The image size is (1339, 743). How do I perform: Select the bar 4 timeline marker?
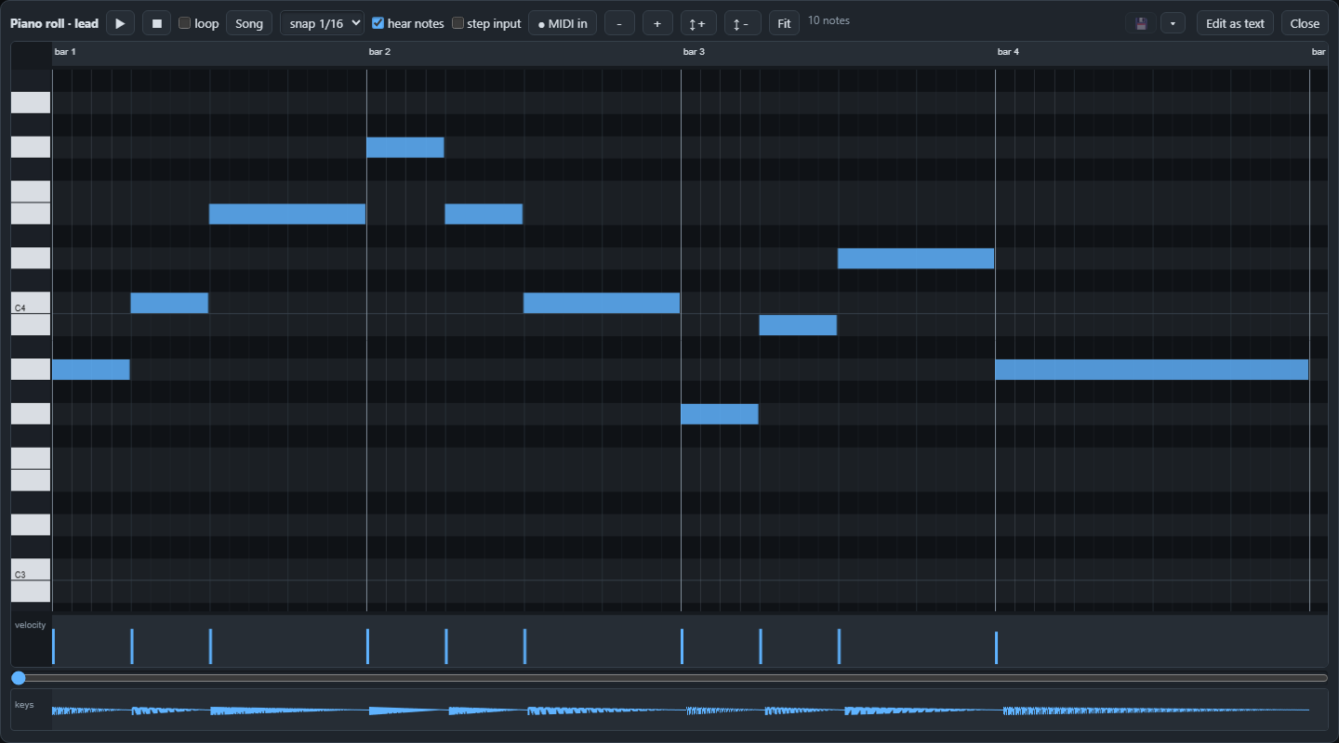[1008, 52]
